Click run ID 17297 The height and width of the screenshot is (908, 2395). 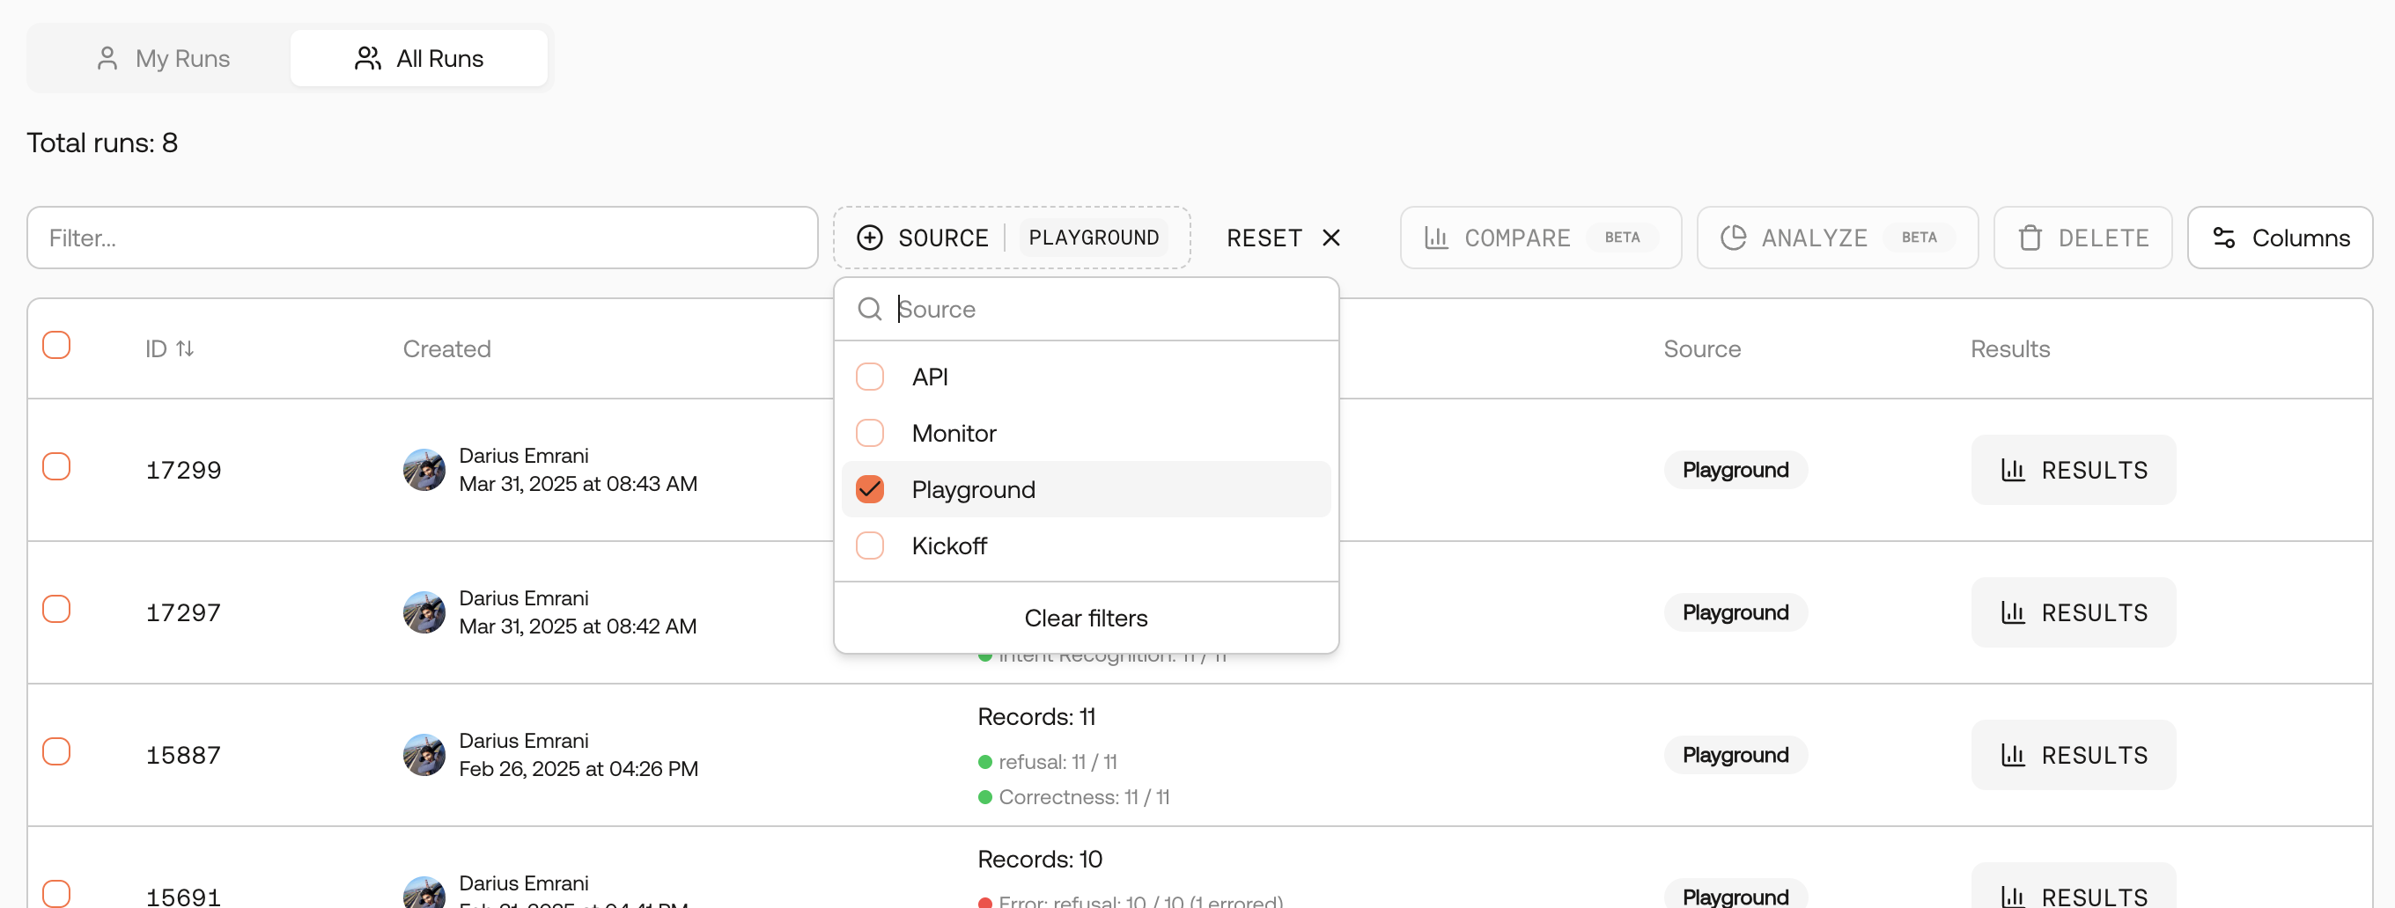coord(183,612)
